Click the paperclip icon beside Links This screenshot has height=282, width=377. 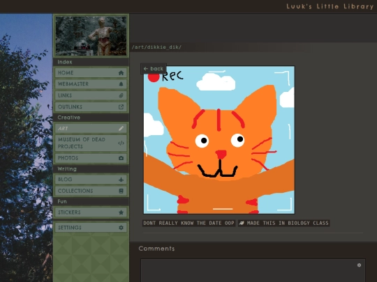(x=121, y=95)
